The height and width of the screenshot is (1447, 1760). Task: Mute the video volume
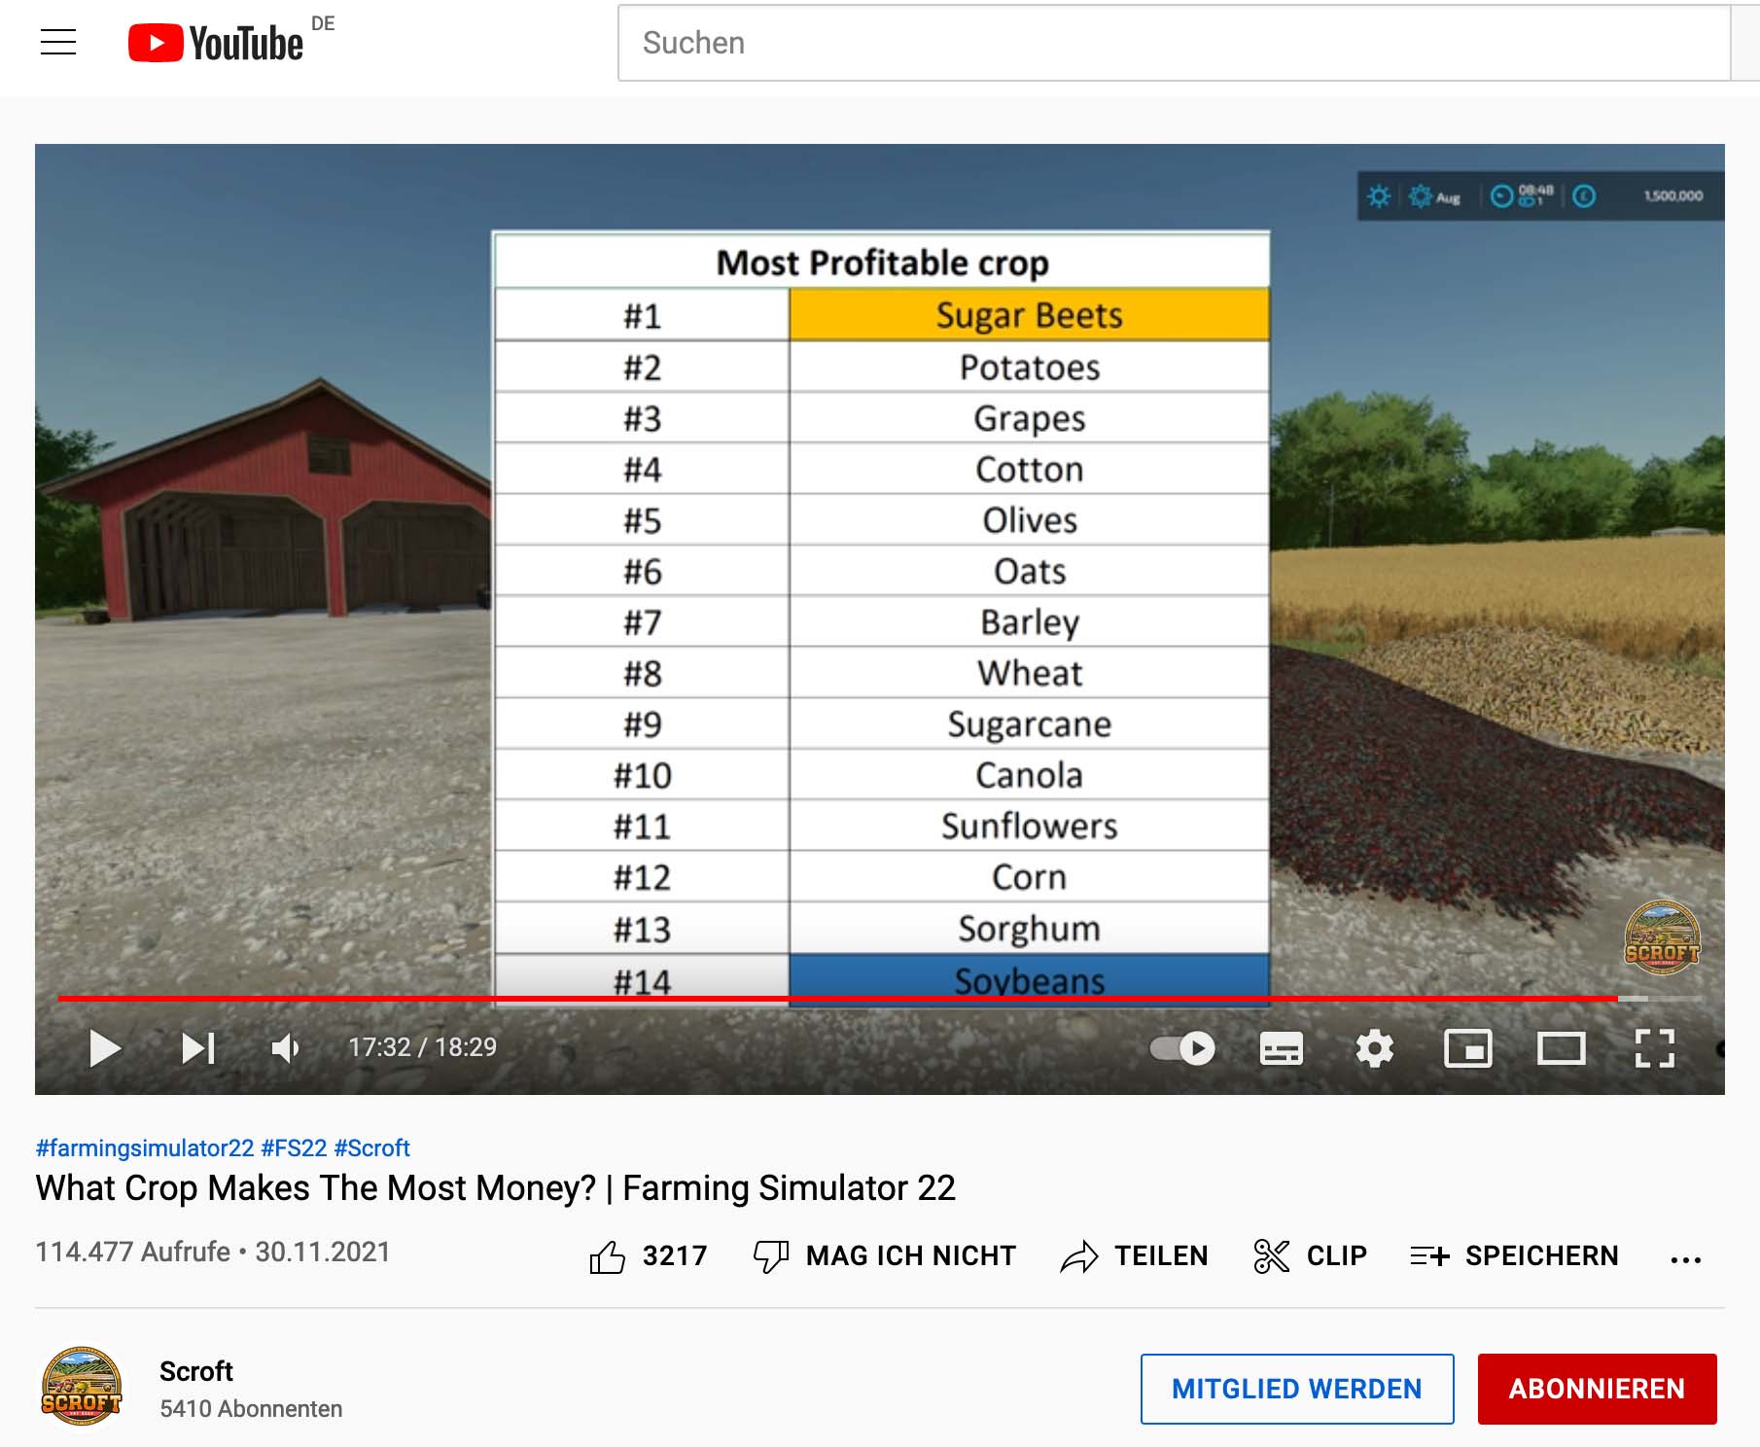tap(286, 1048)
